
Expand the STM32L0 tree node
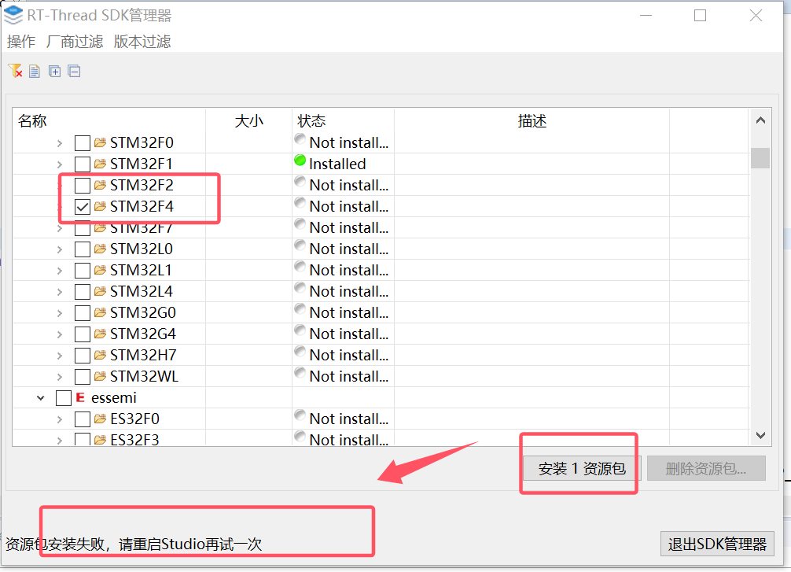coord(60,249)
